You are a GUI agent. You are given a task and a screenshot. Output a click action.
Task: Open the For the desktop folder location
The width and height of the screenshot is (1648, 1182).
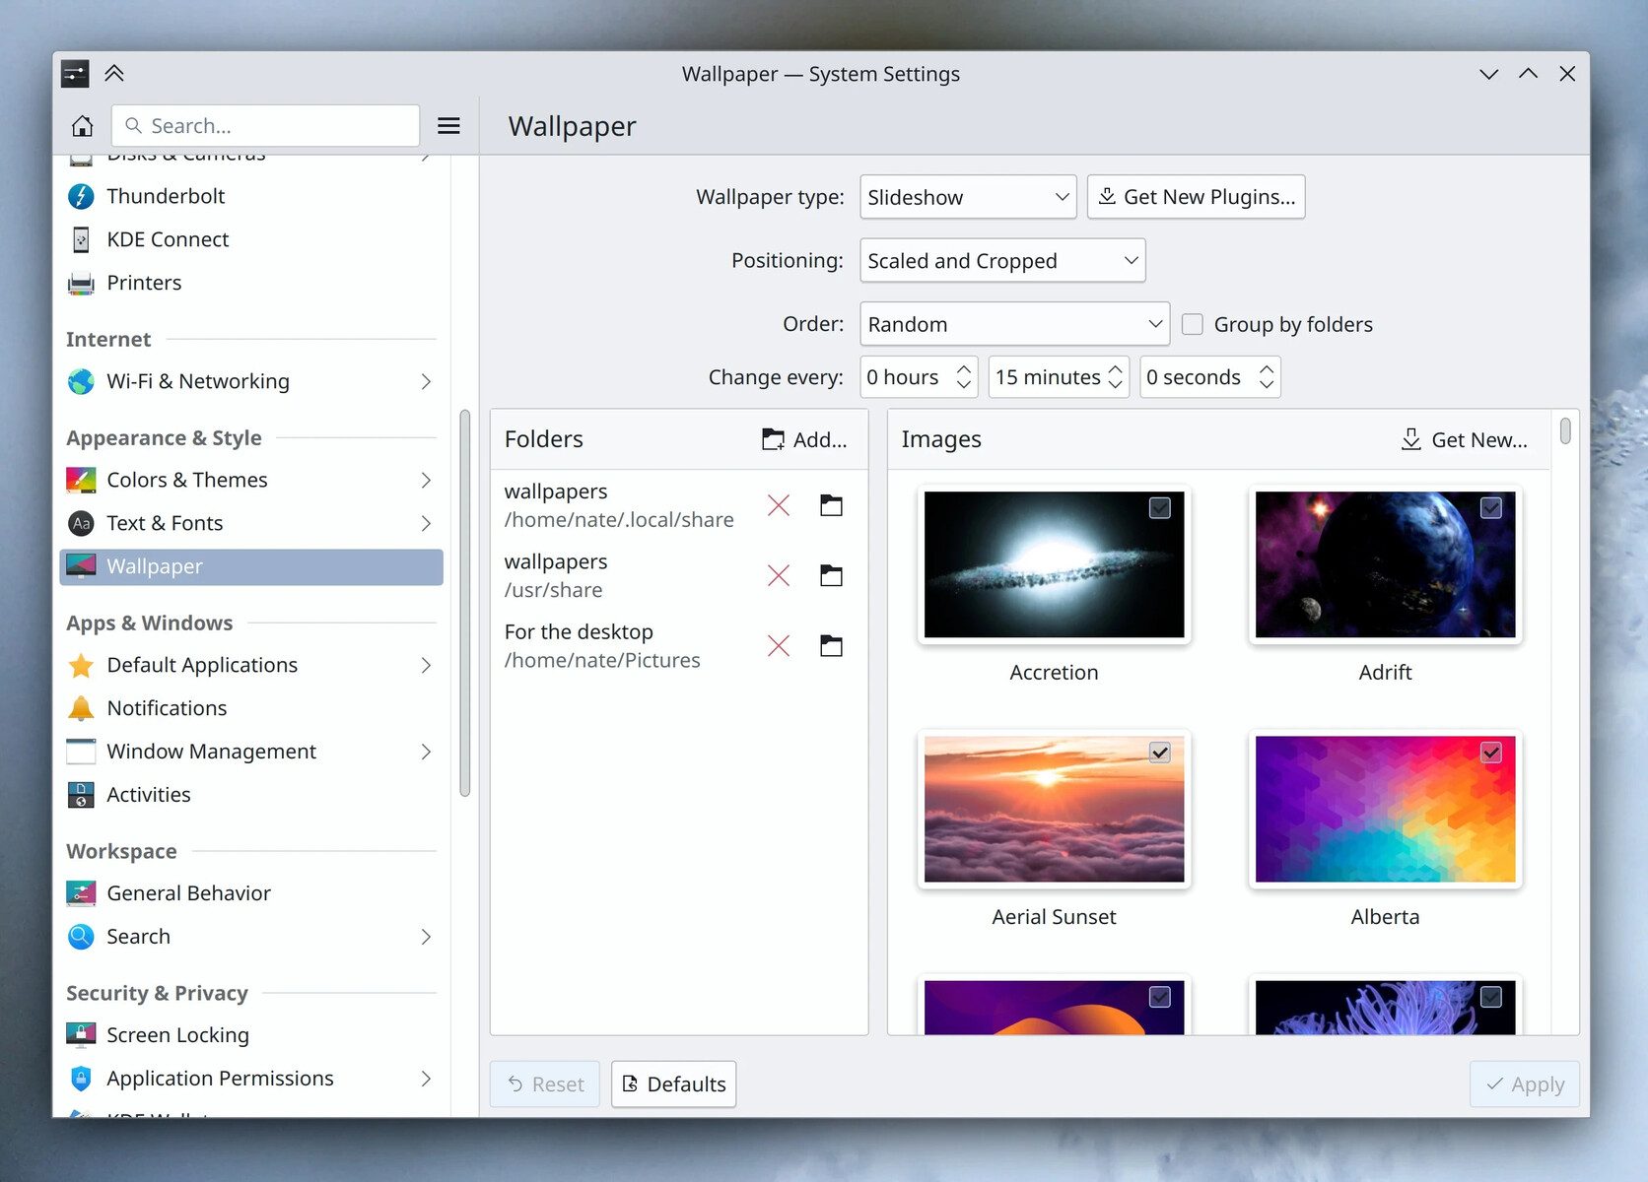coord(832,646)
